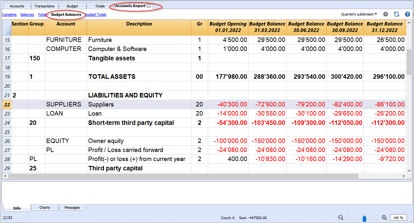Select the LOAN account cell
This screenshot has width=414, height=223.
pos(66,114)
